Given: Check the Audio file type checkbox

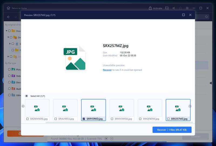Looking at the screenshot, I should pos(9,89).
